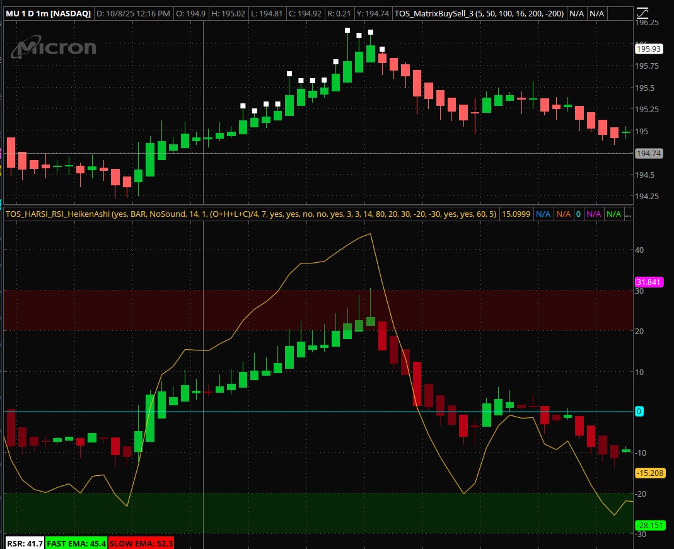The height and width of the screenshot is (549, 674).
Task: Click the green -28.151 value bubble
Action: pyautogui.click(x=650, y=526)
